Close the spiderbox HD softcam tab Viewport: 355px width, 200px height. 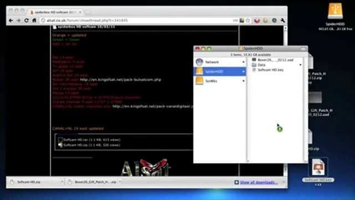(x=80, y=12)
